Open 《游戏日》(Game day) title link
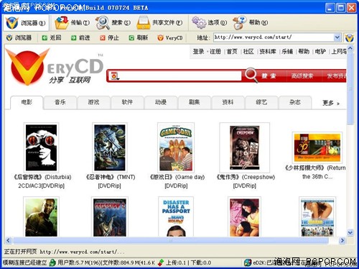Screen dimensions: 359x269 tap(177, 181)
